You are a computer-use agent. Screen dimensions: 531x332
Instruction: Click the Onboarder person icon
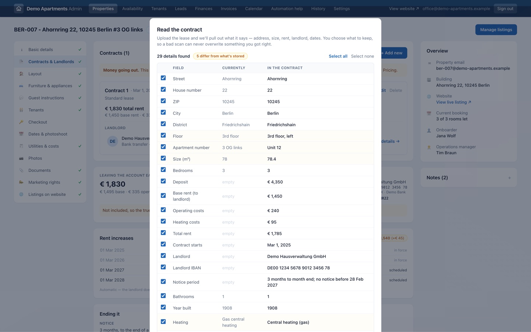(x=429, y=131)
